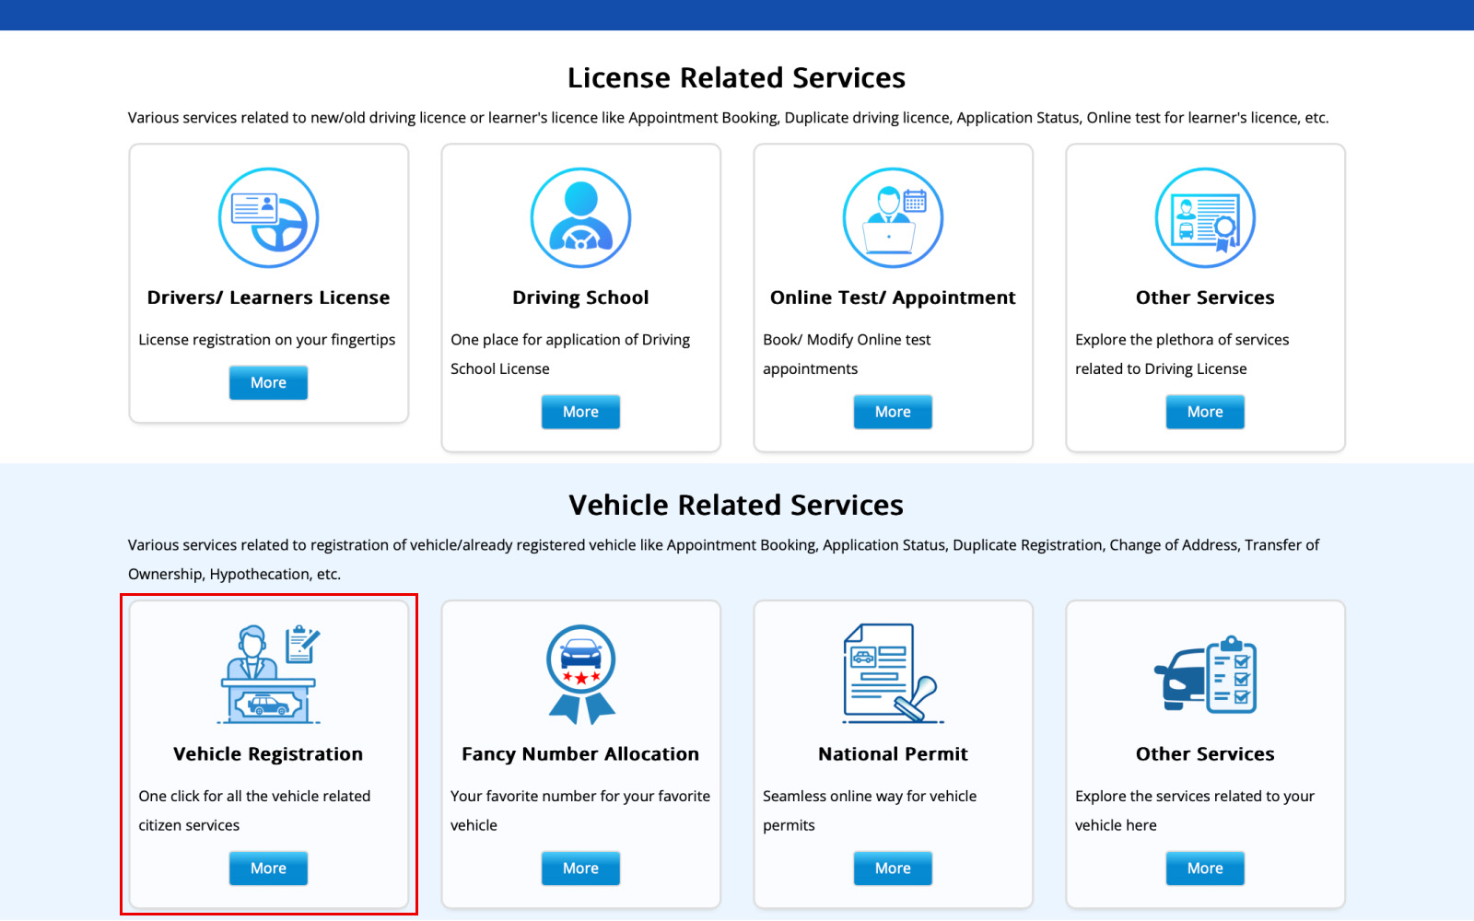Click More under Online Test/Appointment

pos(892,412)
